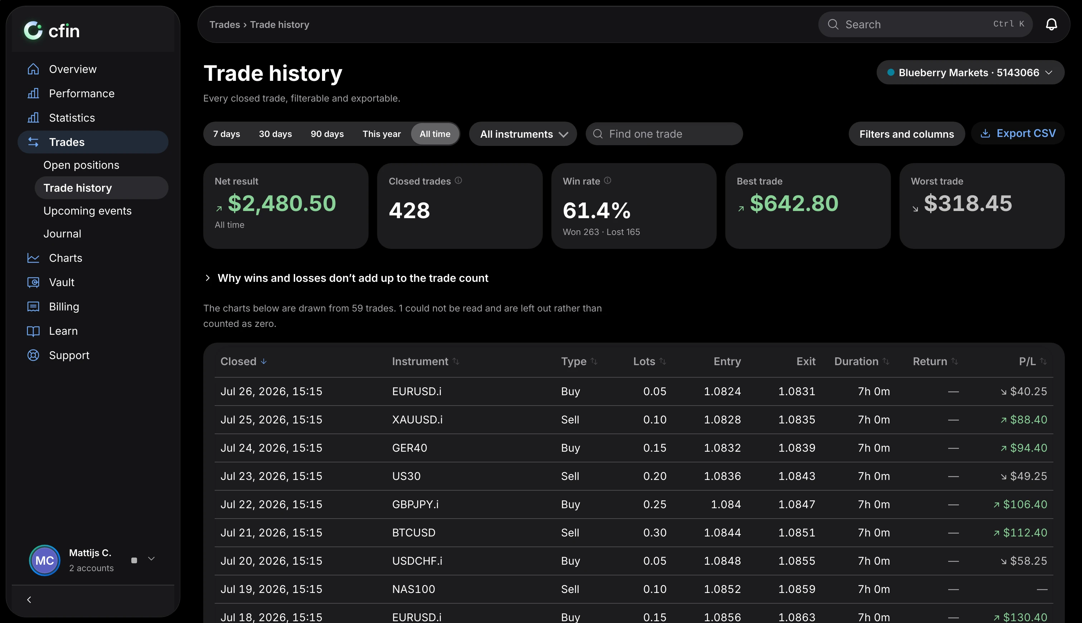
Task: Open the All instruments dropdown
Action: point(523,134)
